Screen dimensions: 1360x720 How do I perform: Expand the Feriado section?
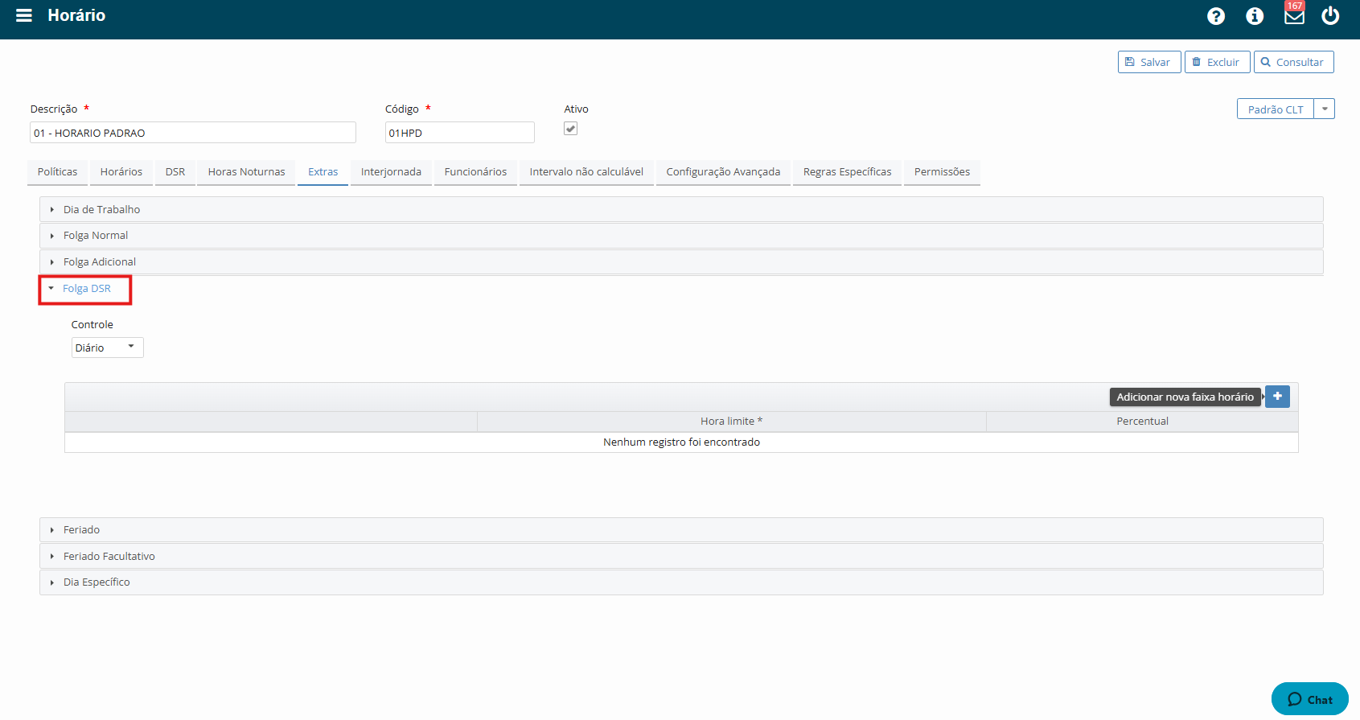point(681,530)
